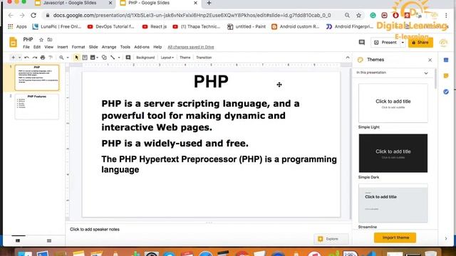The width and height of the screenshot is (456, 256).
Task: Open the File menu
Action: (26, 47)
